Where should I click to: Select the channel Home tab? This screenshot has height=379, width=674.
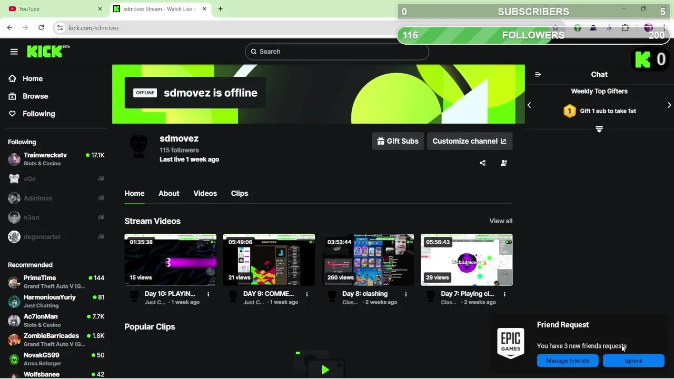pos(134,193)
